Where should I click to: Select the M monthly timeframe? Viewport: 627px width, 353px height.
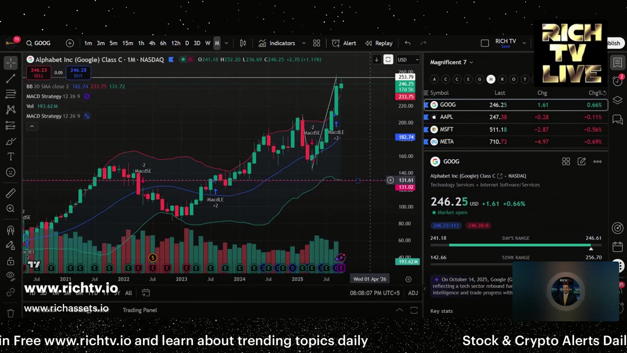pyautogui.click(x=217, y=43)
